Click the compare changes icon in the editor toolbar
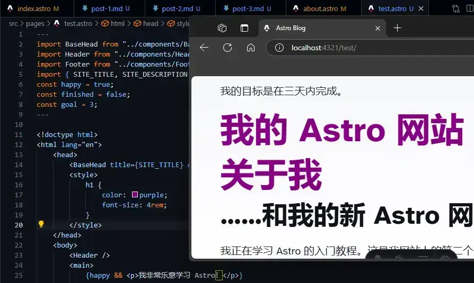 (x=456, y=8)
